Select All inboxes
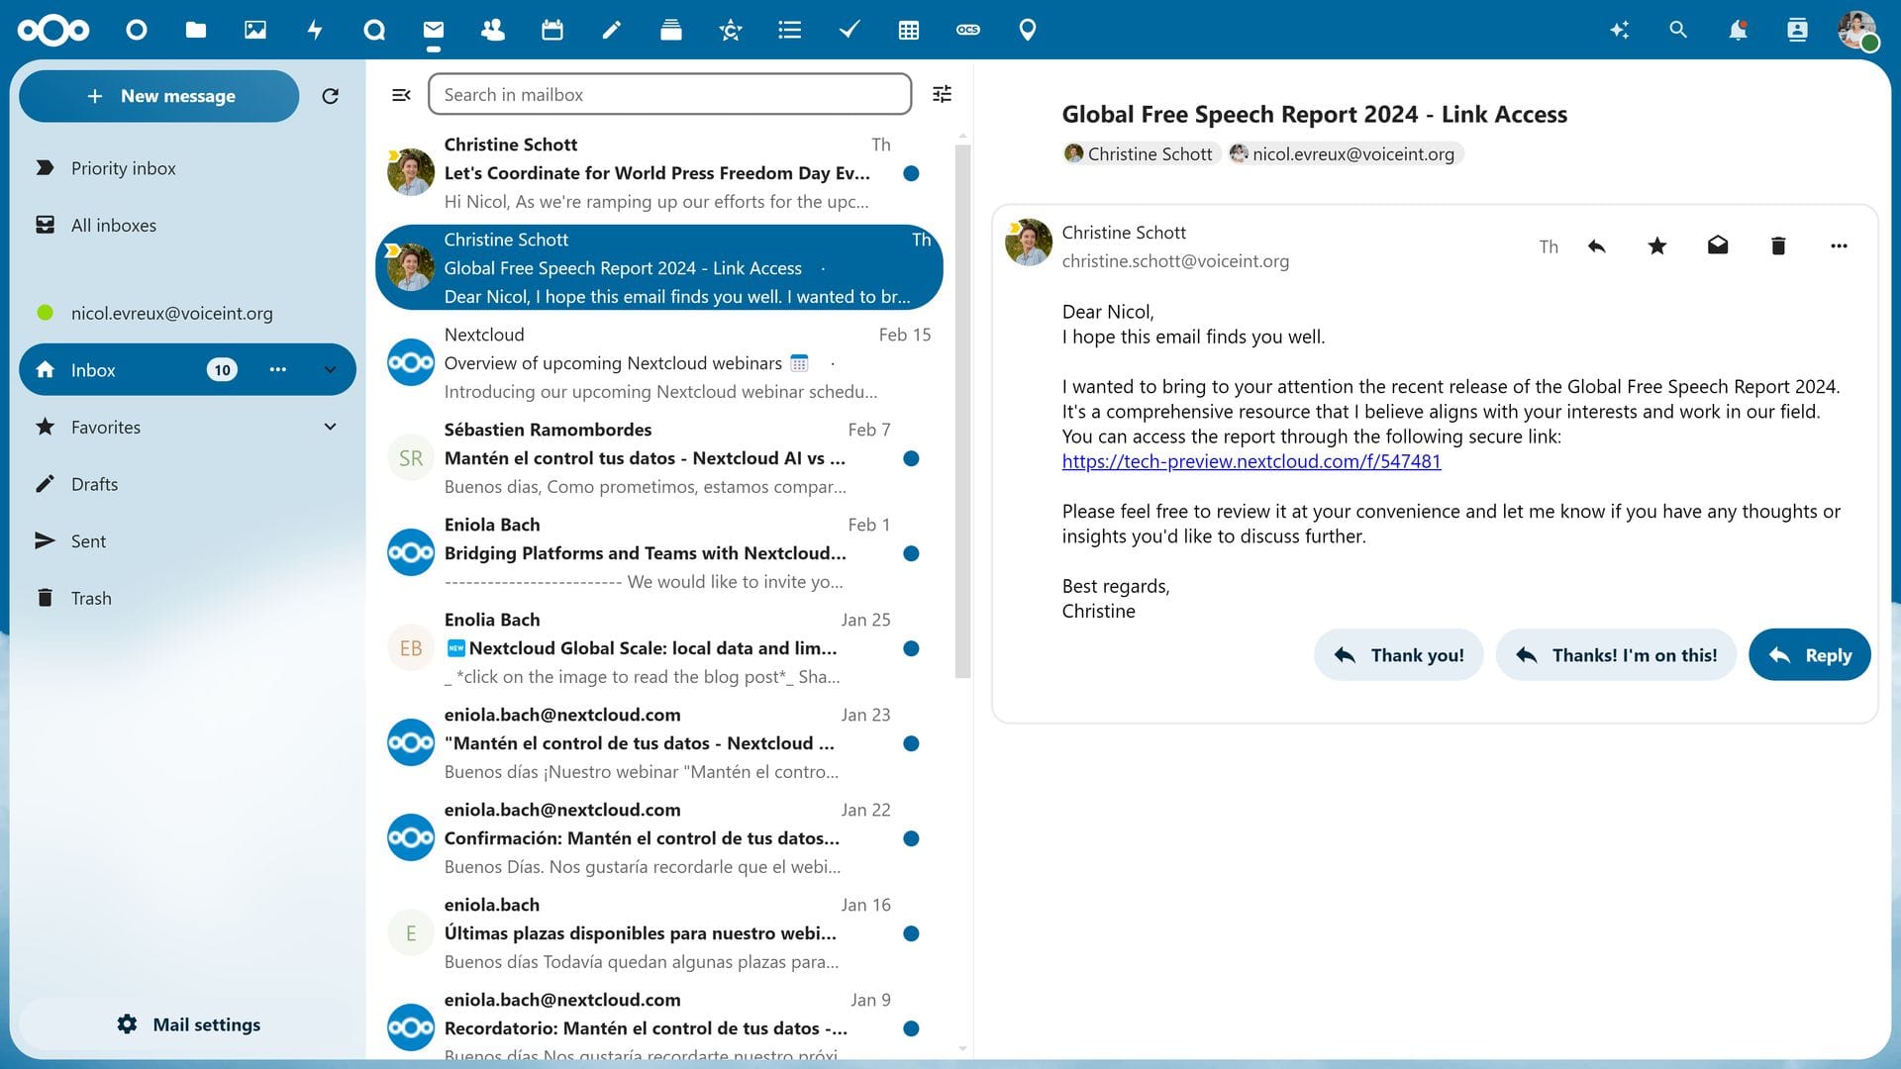 [187, 226]
